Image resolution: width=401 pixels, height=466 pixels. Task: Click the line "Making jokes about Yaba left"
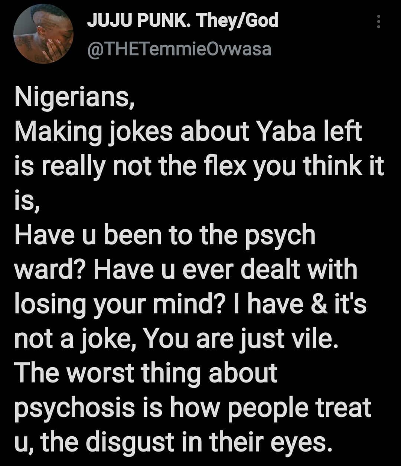(188, 133)
